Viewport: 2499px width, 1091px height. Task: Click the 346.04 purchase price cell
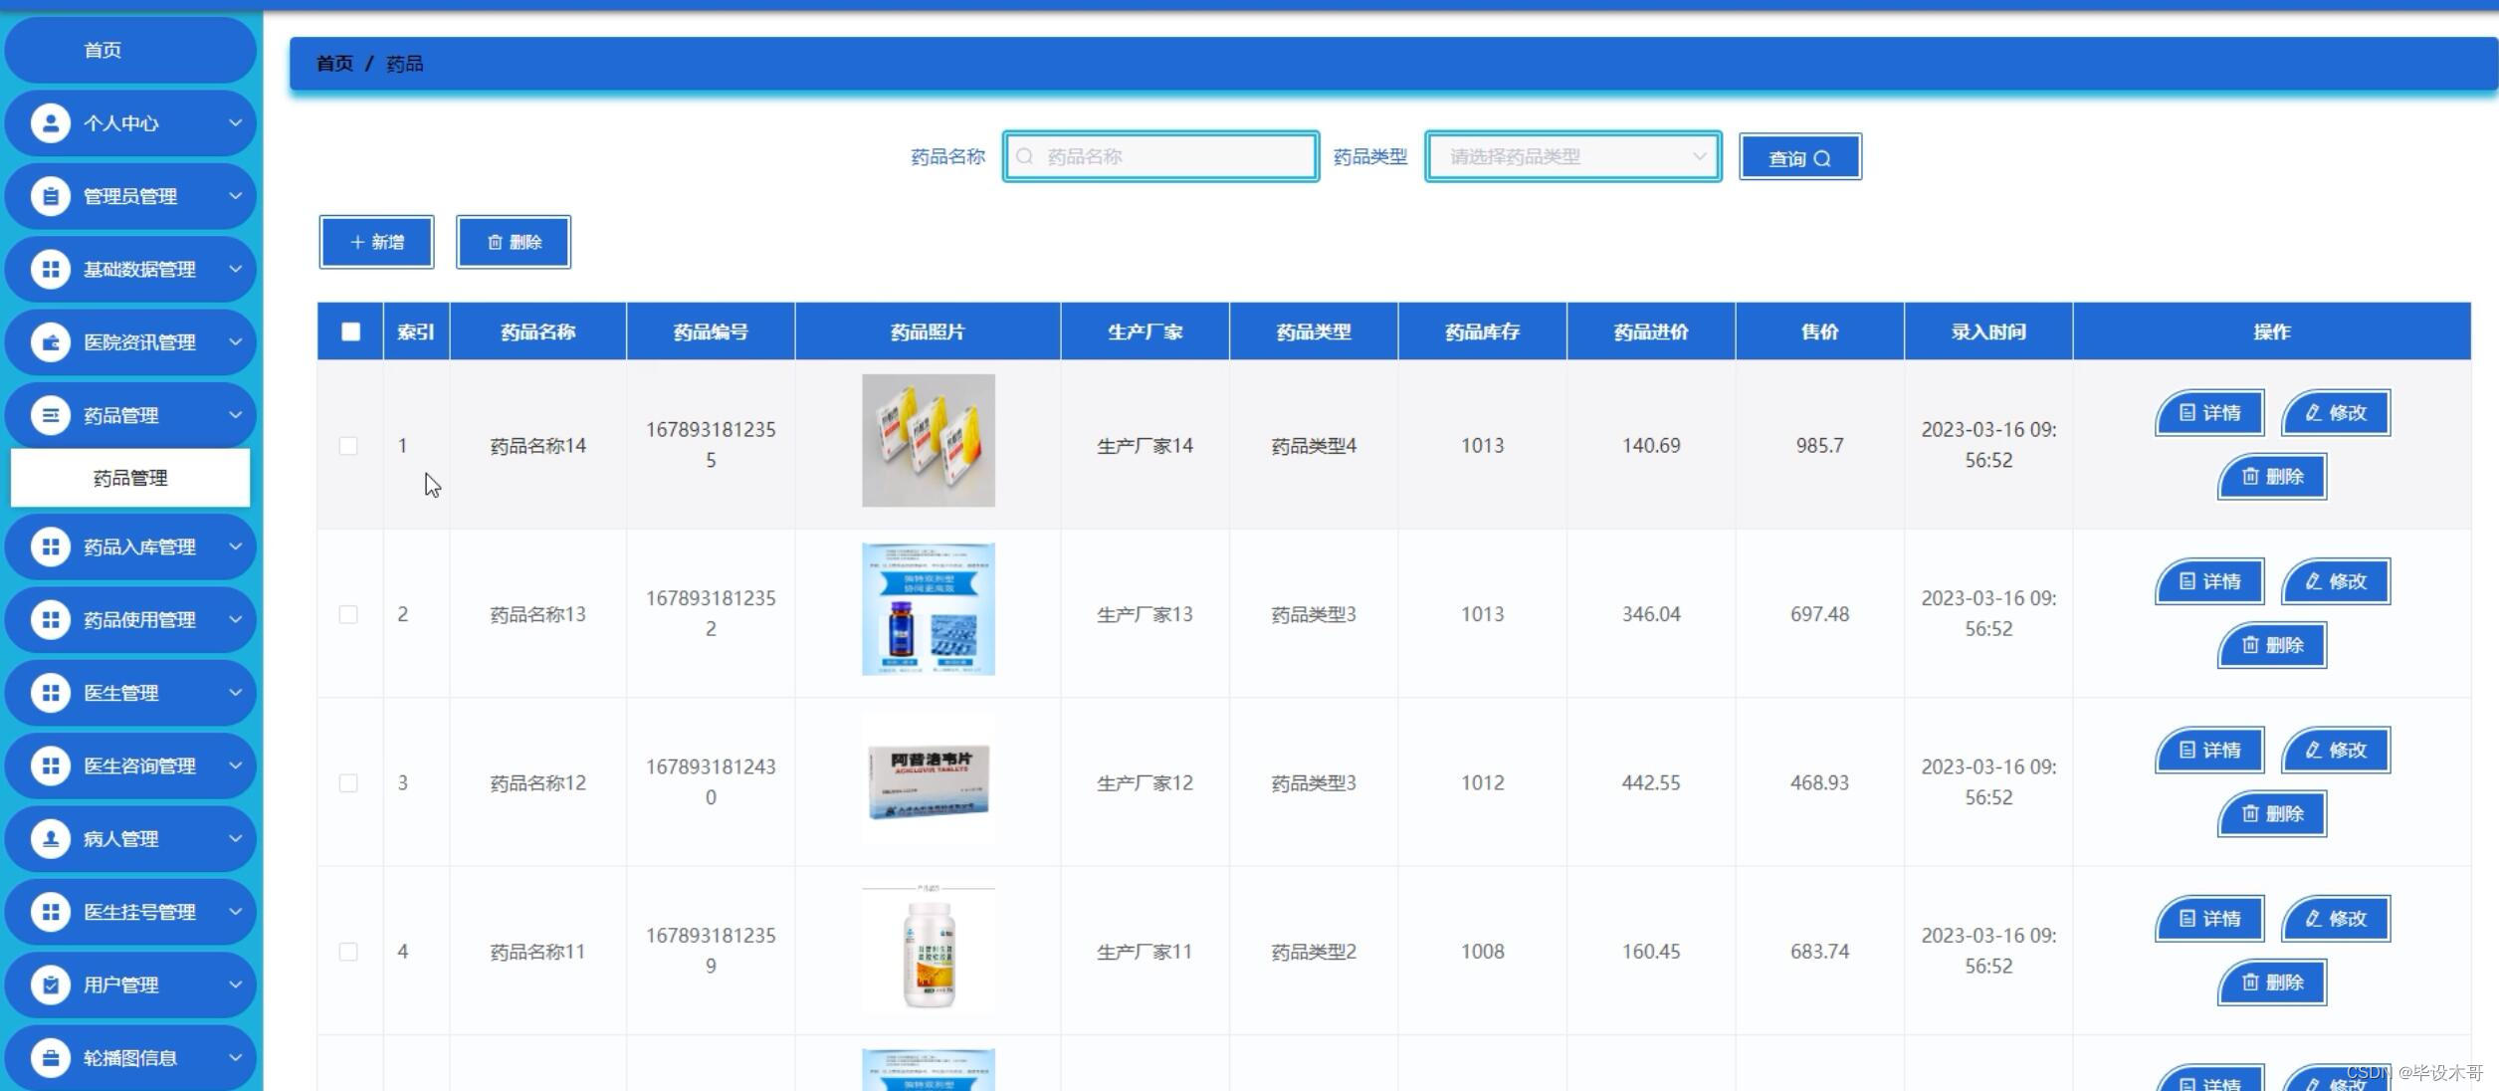click(x=1651, y=614)
